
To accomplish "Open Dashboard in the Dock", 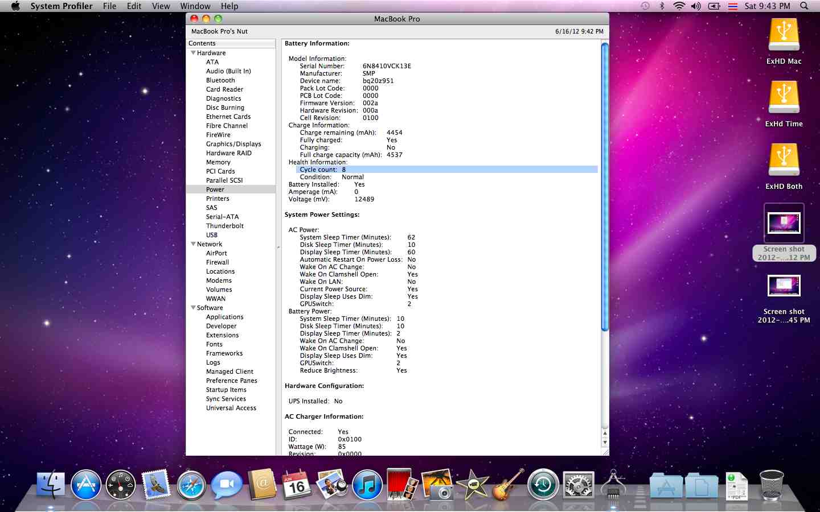I will pyautogui.click(x=121, y=485).
